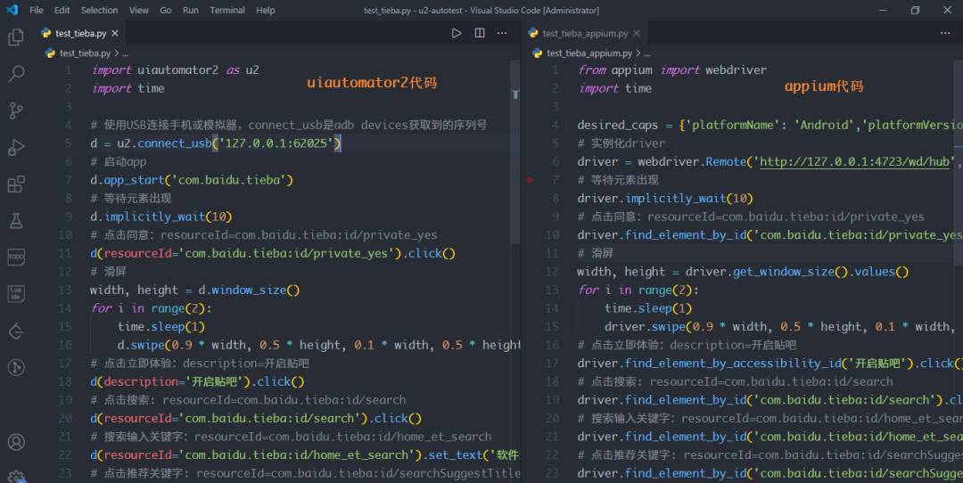Open the Testing flask view
This screenshot has height=483, width=963.
pyautogui.click(x=16, y=221)
